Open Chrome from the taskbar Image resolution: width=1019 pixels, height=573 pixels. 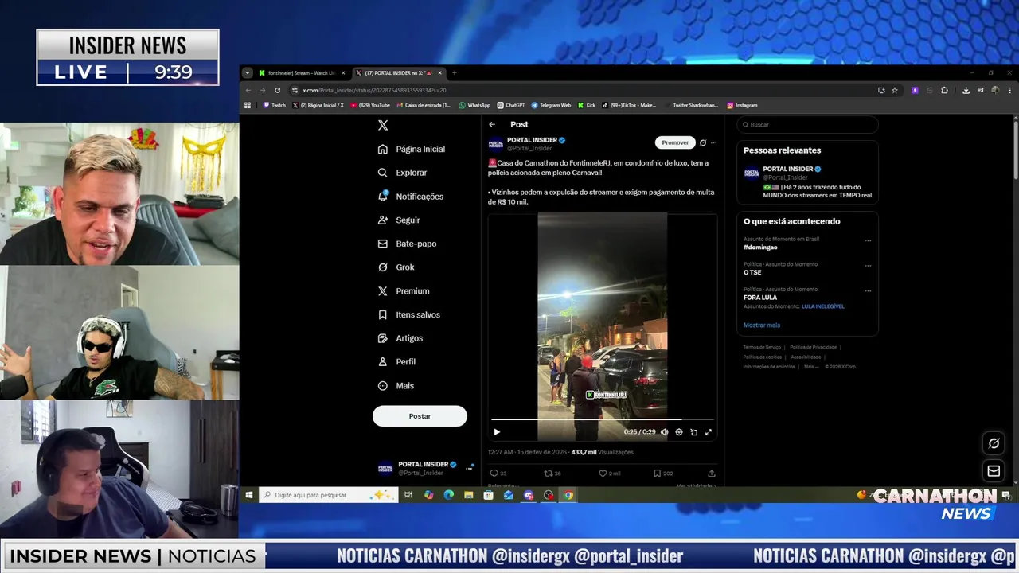coord(568,495)
